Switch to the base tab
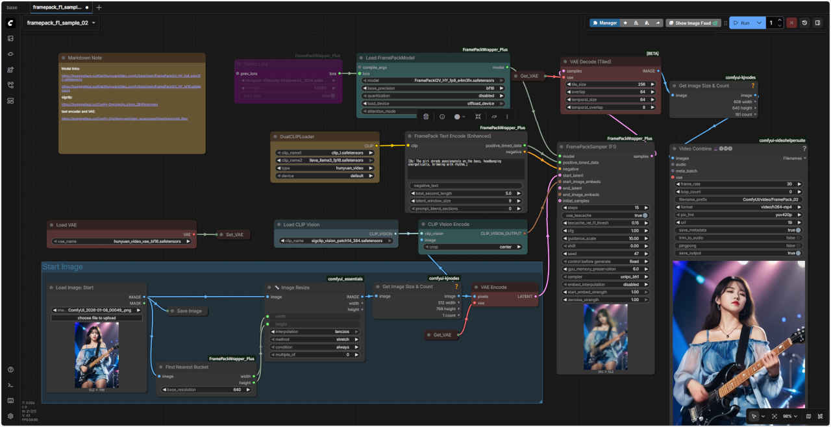Viewport: 831px width, 427px height. [12, 7]
